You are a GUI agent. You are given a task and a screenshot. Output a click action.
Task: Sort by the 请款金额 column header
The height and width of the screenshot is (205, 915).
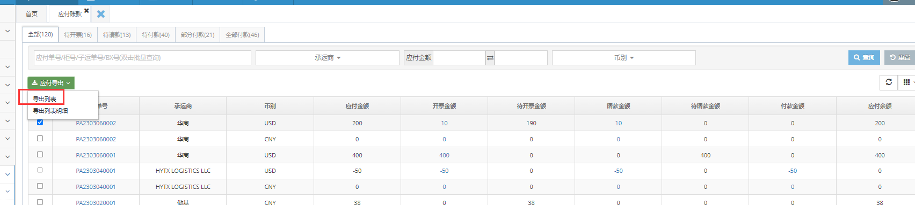(x=618, y=106)
